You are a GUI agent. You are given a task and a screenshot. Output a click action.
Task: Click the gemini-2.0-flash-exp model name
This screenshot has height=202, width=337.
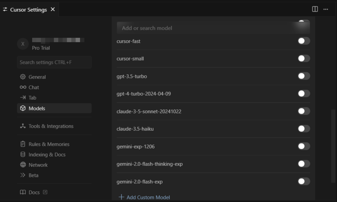tap(140, 182)
